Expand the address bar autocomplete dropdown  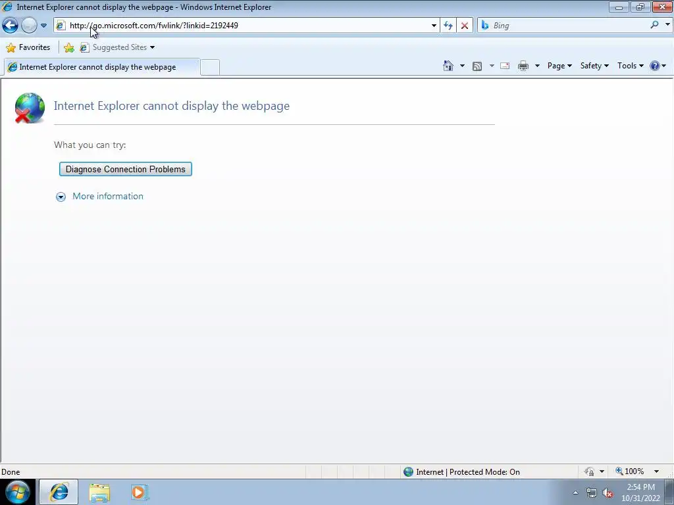click(434, 26)
